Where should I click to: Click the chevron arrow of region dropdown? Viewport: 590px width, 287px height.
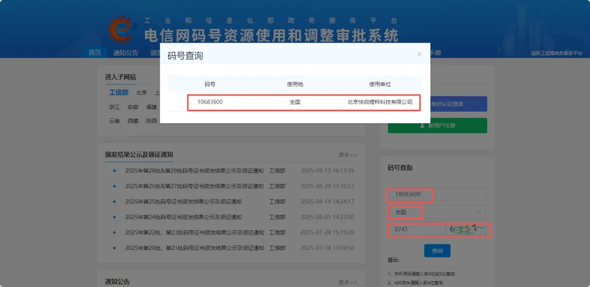(x=479, y=212)
